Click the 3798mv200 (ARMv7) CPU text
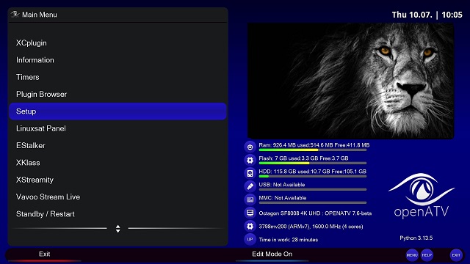This screenshot has width=470, height=264. click(311, 227)
